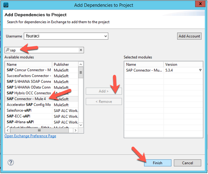The height and width of the screenshot is (174, 208).
Task: Click MuleSoft publisher of Accelerator SAP row
Action: click(61, 105)
